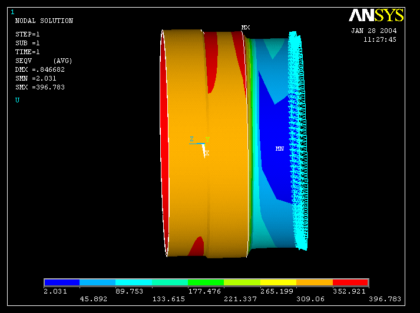Click the MN minimum stress marker
The width and height of the screenshot is (420, 313).
click(x=280, y=148)
